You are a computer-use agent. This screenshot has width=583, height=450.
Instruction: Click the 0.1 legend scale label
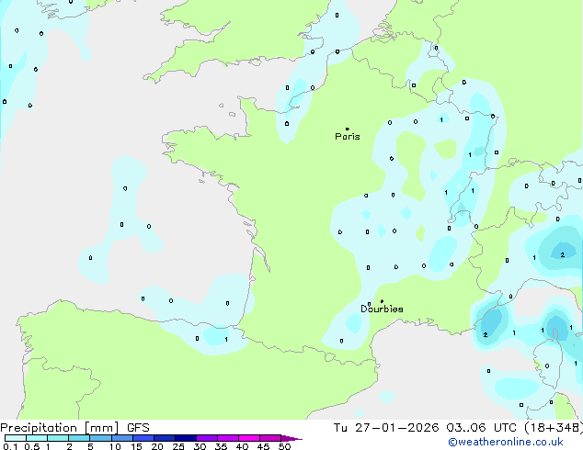pyautogui.click(x=10, y=446)
